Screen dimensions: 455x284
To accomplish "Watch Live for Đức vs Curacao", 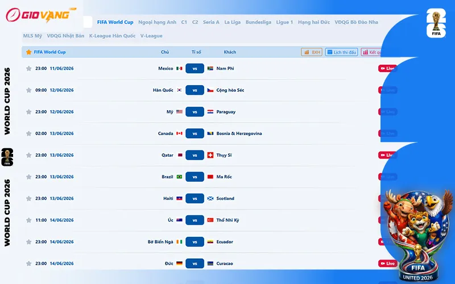I will coord(387,264).
